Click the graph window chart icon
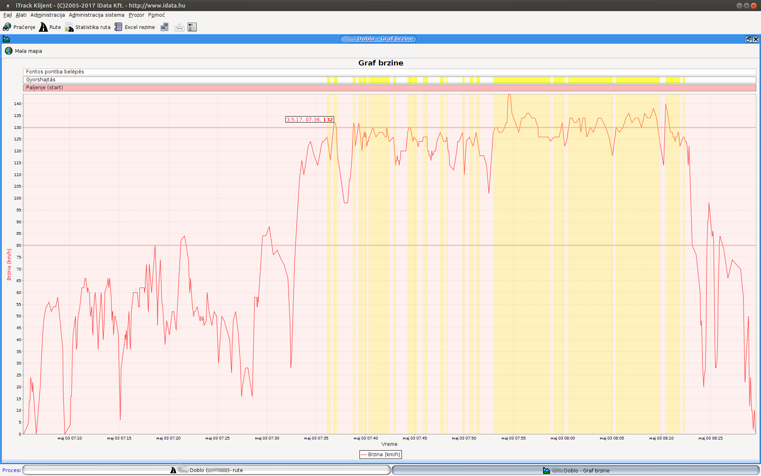Viewport: 761px width, 476px height. point(6,39)
